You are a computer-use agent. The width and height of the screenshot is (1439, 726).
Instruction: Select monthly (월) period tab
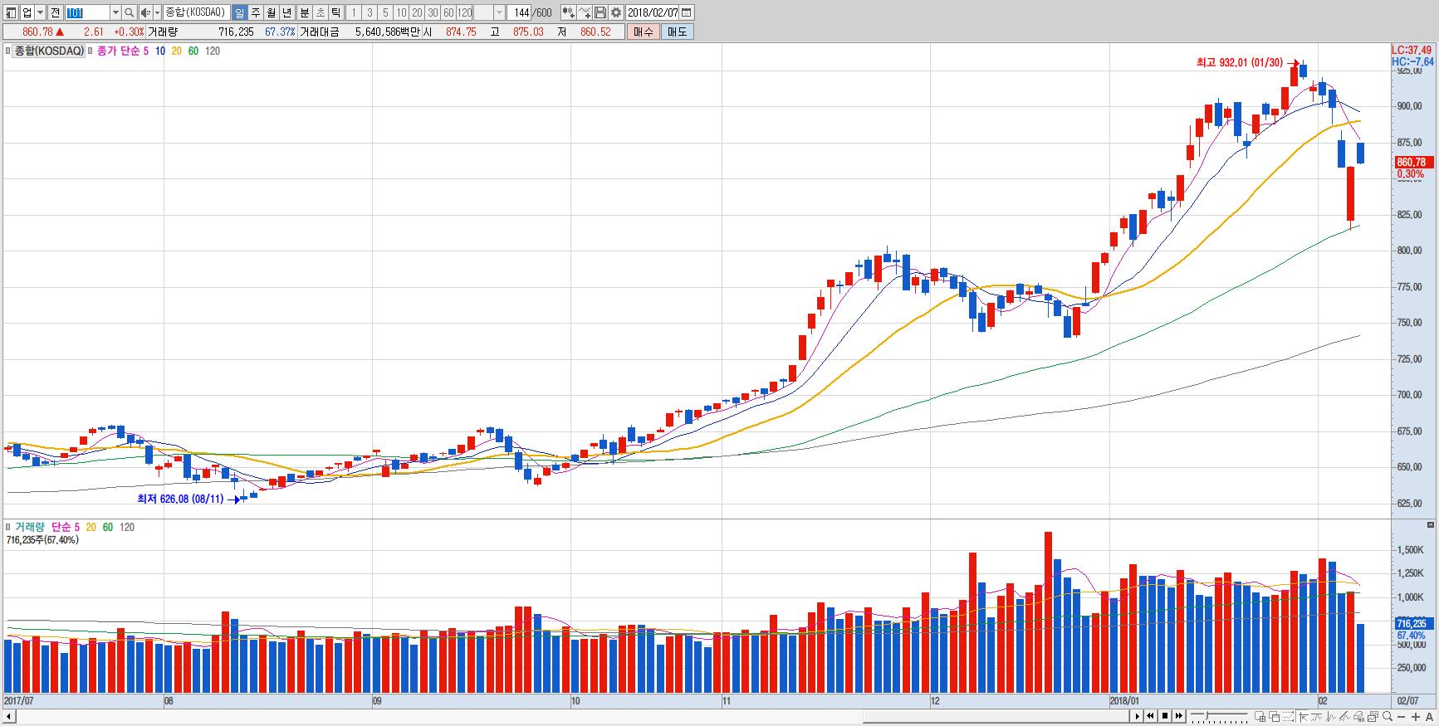tap(271, 12)
